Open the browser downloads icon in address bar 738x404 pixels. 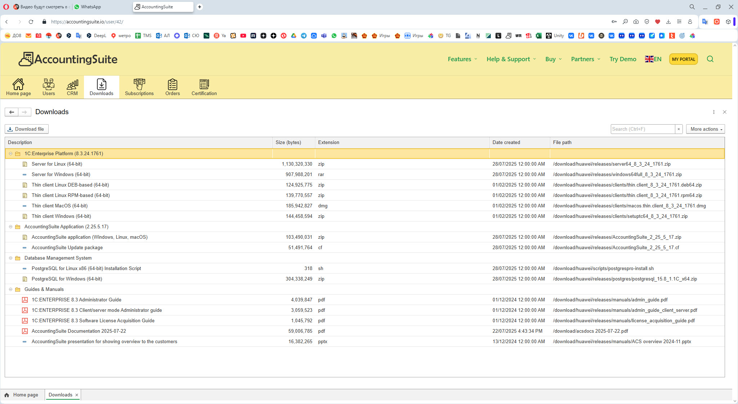click(668, 22)
